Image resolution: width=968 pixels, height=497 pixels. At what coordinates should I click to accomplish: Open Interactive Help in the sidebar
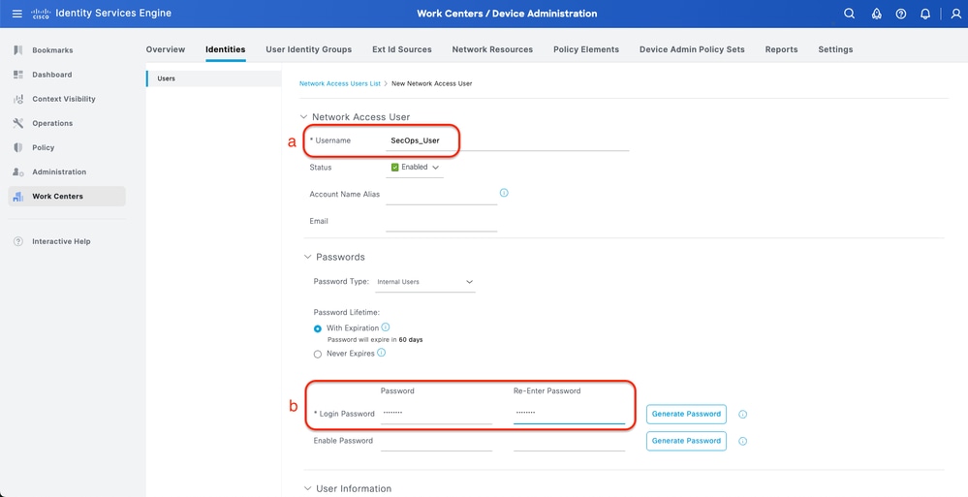[x=61, y=241]
